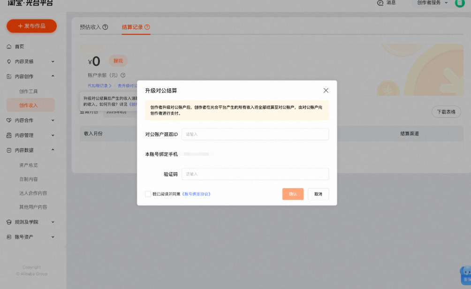
Task: Collapse the 内容创作 section chevron
Action: 53,76
